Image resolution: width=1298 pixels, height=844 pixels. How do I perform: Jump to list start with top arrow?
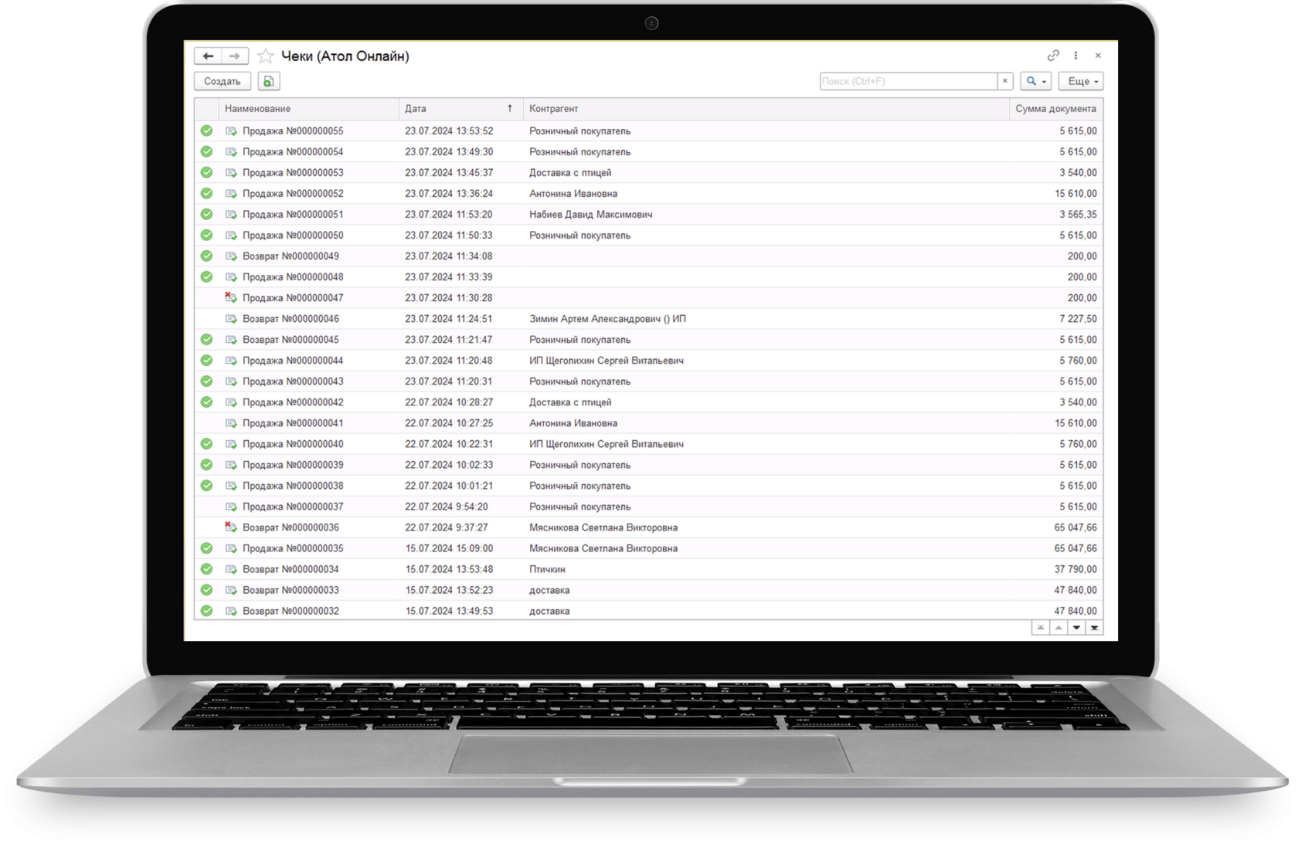click(x=1041, y=628)
